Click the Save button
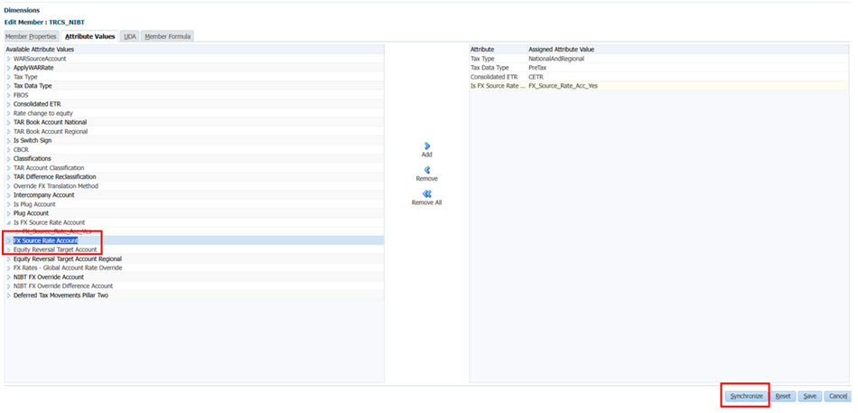The height and width of the screenshot is (413, 858). pos(810,396)
